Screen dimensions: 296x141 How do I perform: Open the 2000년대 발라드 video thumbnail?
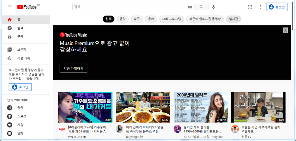coord(201,107)
